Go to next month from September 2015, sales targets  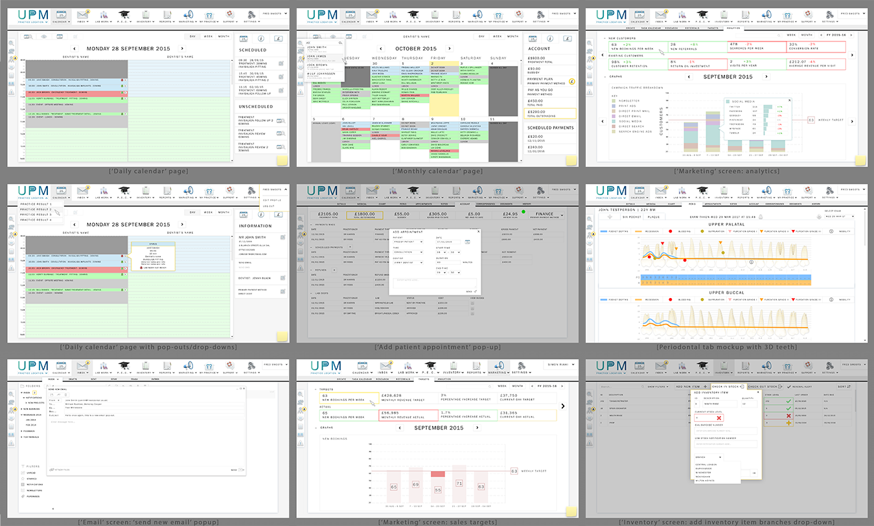pos(477,428)
